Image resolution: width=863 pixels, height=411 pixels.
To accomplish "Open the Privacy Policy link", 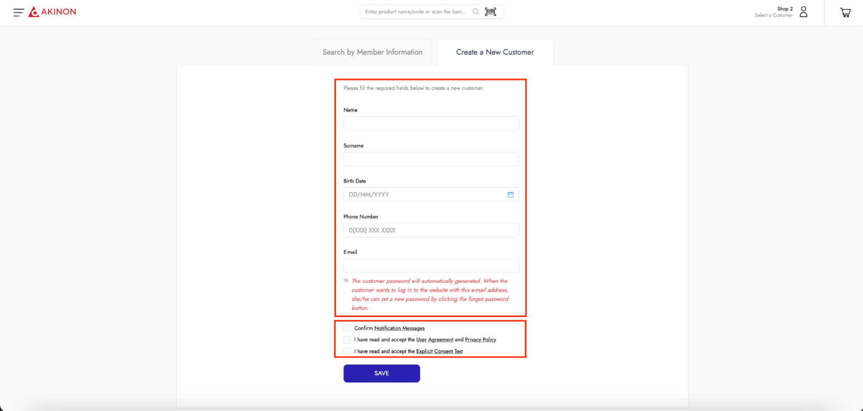I will coord(480,340).
